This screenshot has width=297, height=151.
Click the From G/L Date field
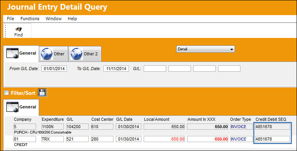(x=54, y=69)
